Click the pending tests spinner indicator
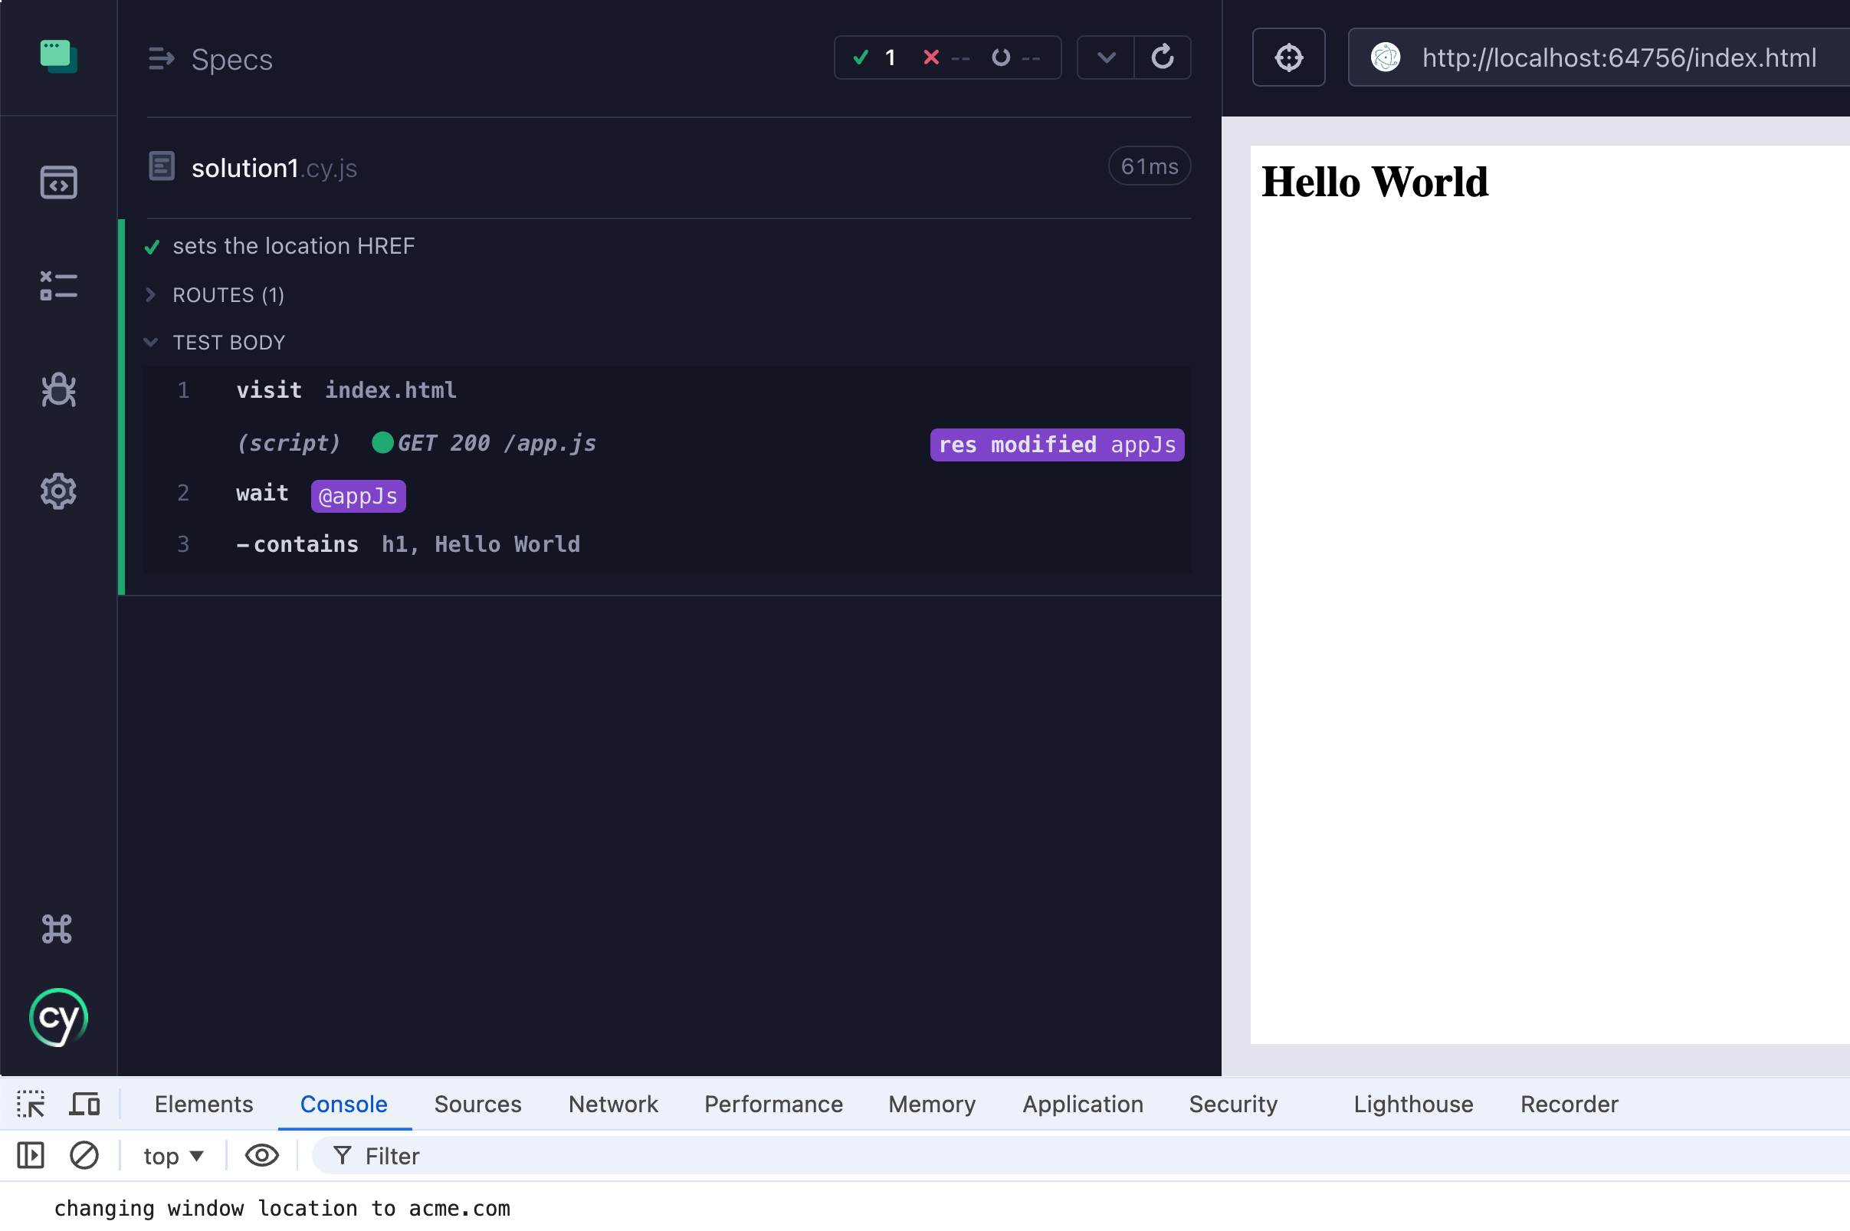 (x=1016, y=57)
